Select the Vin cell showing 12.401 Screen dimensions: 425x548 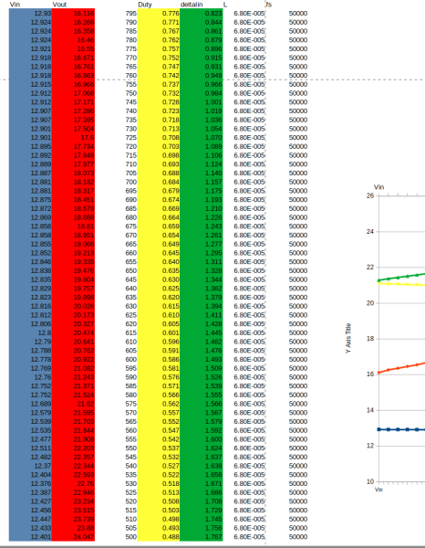pos(30,537)
